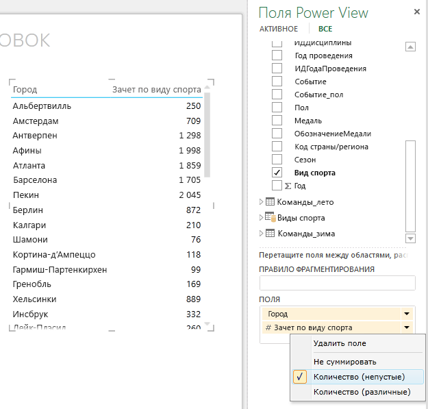Click the table's scroll up arrow
The image size is (428, 409).
click(207, 87)
